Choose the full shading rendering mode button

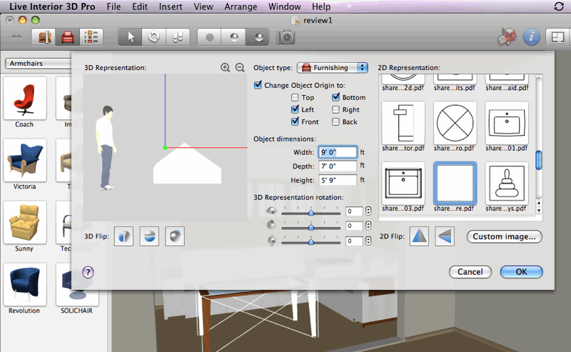pos(258,37)
